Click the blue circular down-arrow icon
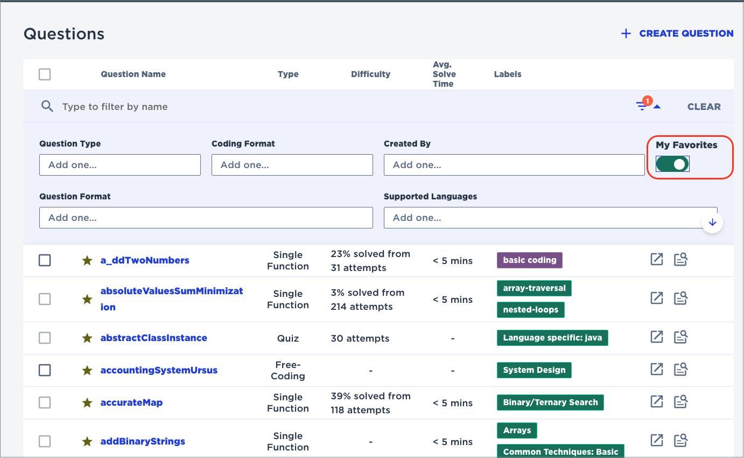 (x=712, y=221)
